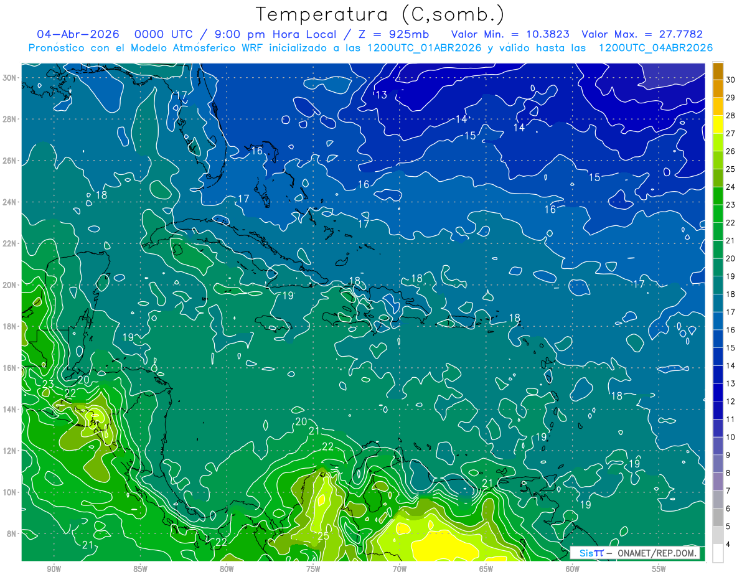Click the purple 8 legend swatch

coord(718,482)
